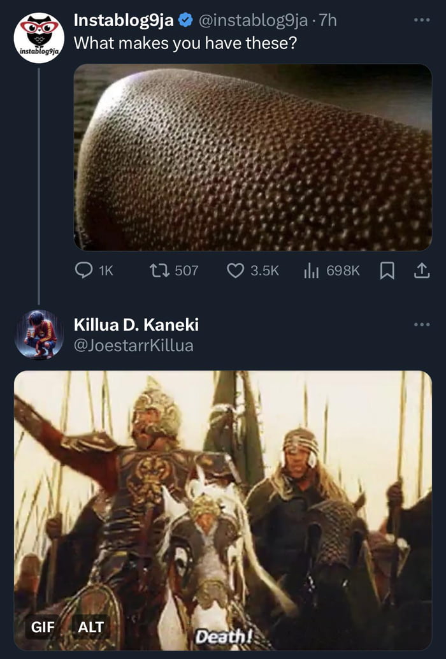This screenshot has width=446, height=659.
Task: Open the skin texture image
Action: [253, 157]
